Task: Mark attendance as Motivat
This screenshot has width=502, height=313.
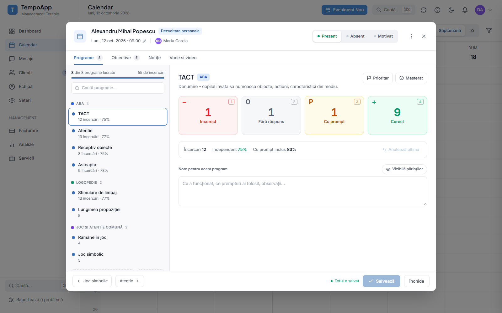Action: (x=383, y=36)
